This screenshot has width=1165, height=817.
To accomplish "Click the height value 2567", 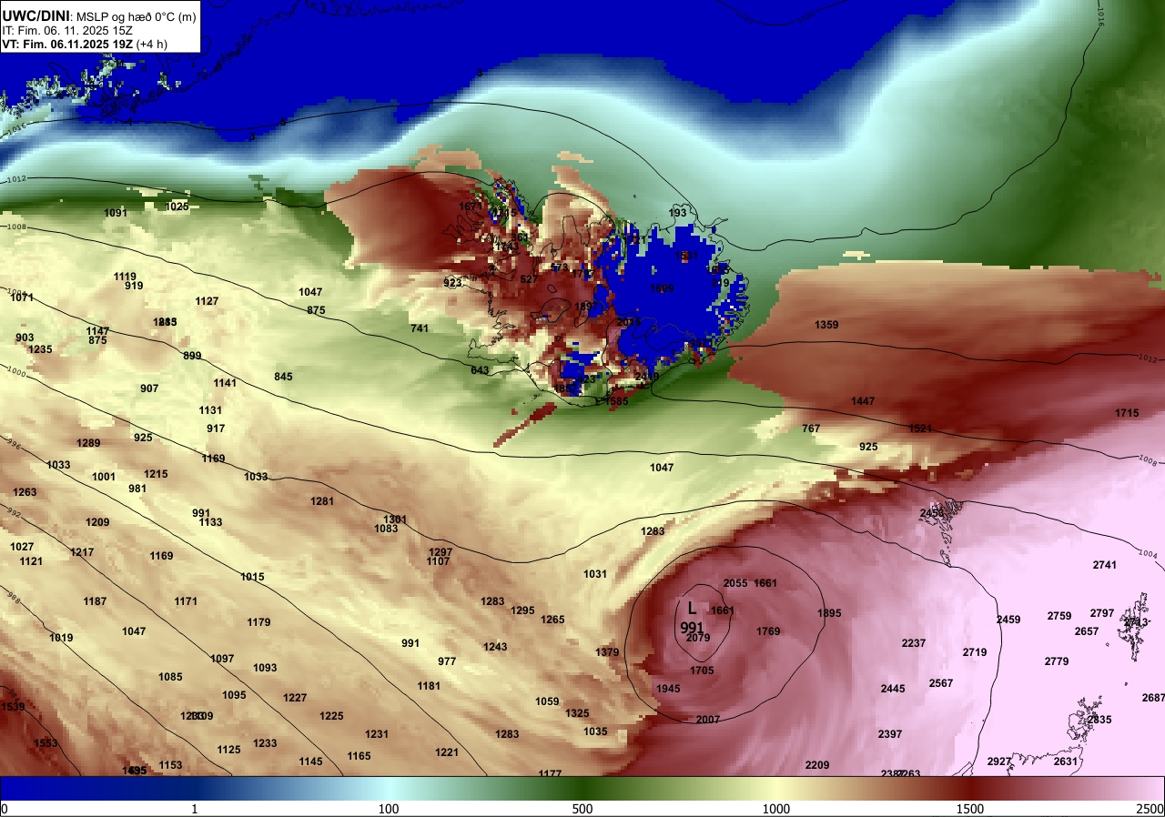I will [x=941, y=683].
